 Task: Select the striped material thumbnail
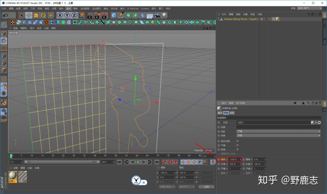23,176
